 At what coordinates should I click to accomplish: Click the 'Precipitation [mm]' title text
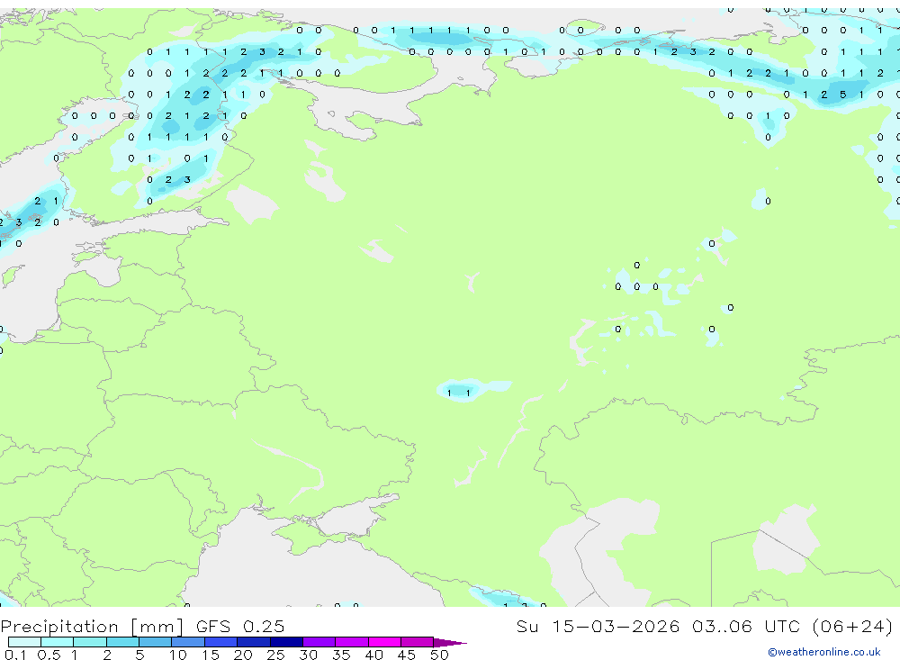point(92,627)
